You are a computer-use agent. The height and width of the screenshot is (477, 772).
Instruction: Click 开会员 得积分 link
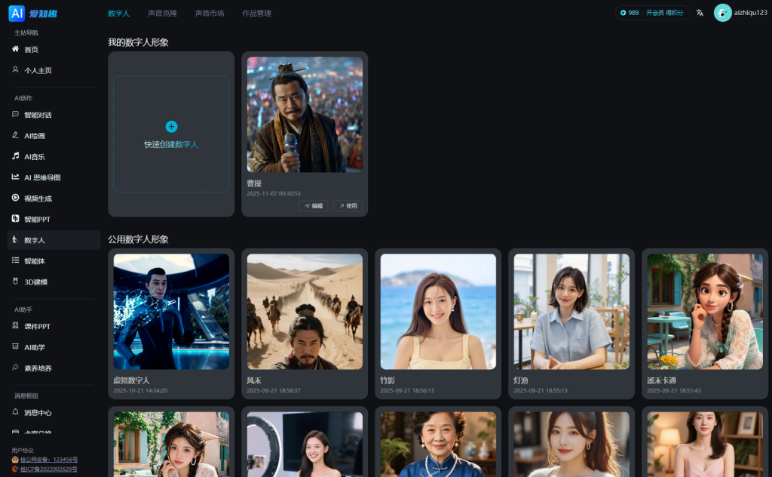tap(664, 13)
